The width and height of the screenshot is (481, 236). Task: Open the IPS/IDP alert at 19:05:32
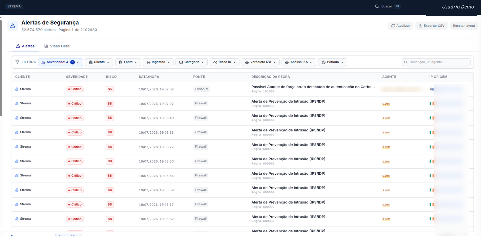click(x=288, y=217)
